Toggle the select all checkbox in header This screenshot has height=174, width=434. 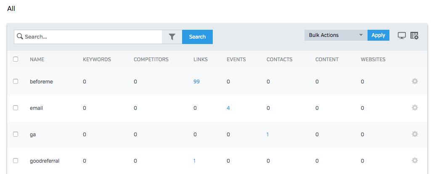[16, 60]
